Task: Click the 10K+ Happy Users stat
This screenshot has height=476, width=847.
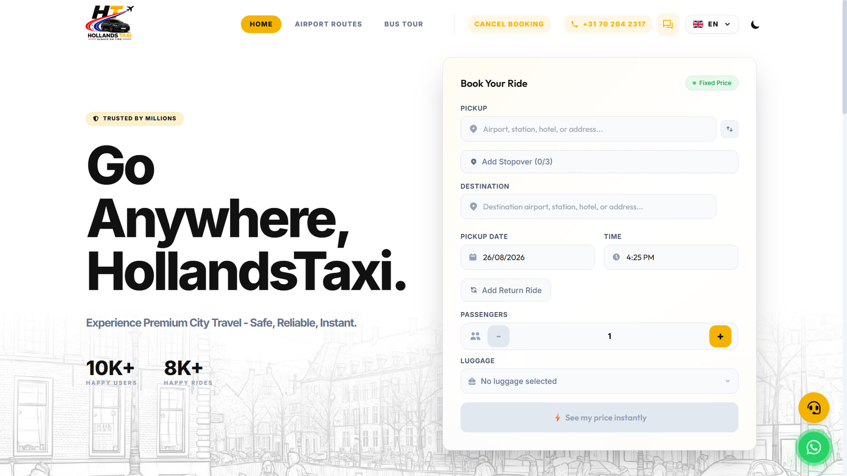Action: pyautogui.click(x=111, y=372)
